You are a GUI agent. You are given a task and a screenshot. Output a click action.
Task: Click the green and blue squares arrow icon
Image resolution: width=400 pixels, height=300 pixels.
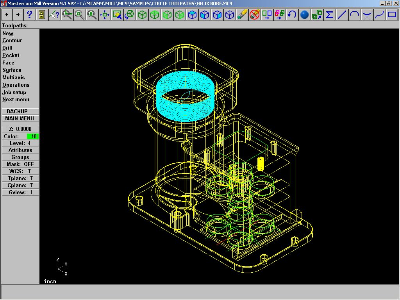point(267,15)
